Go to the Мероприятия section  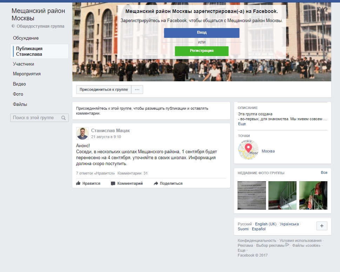tap(27, 74)
